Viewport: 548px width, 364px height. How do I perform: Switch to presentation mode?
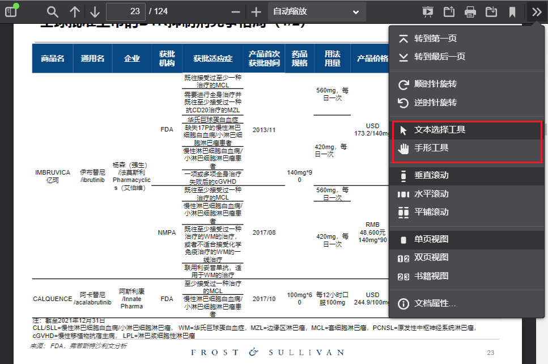428,11
